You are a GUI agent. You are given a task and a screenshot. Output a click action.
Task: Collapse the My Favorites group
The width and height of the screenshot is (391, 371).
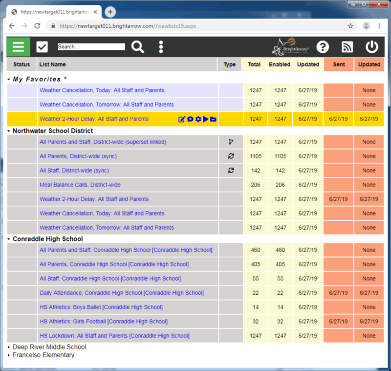point(9,79)
